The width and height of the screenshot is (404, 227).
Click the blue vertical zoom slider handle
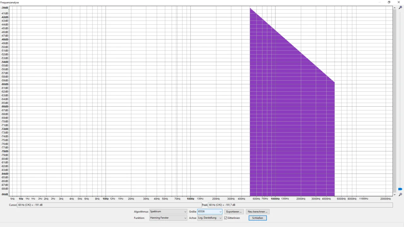pos(400,189)
